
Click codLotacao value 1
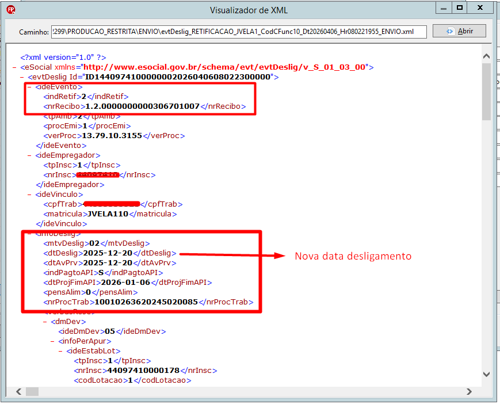click(131, 380)
